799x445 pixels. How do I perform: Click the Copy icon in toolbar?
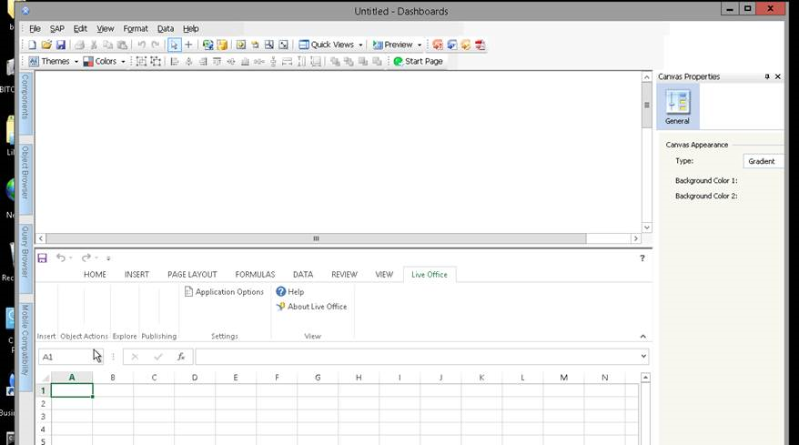[108, 45]
